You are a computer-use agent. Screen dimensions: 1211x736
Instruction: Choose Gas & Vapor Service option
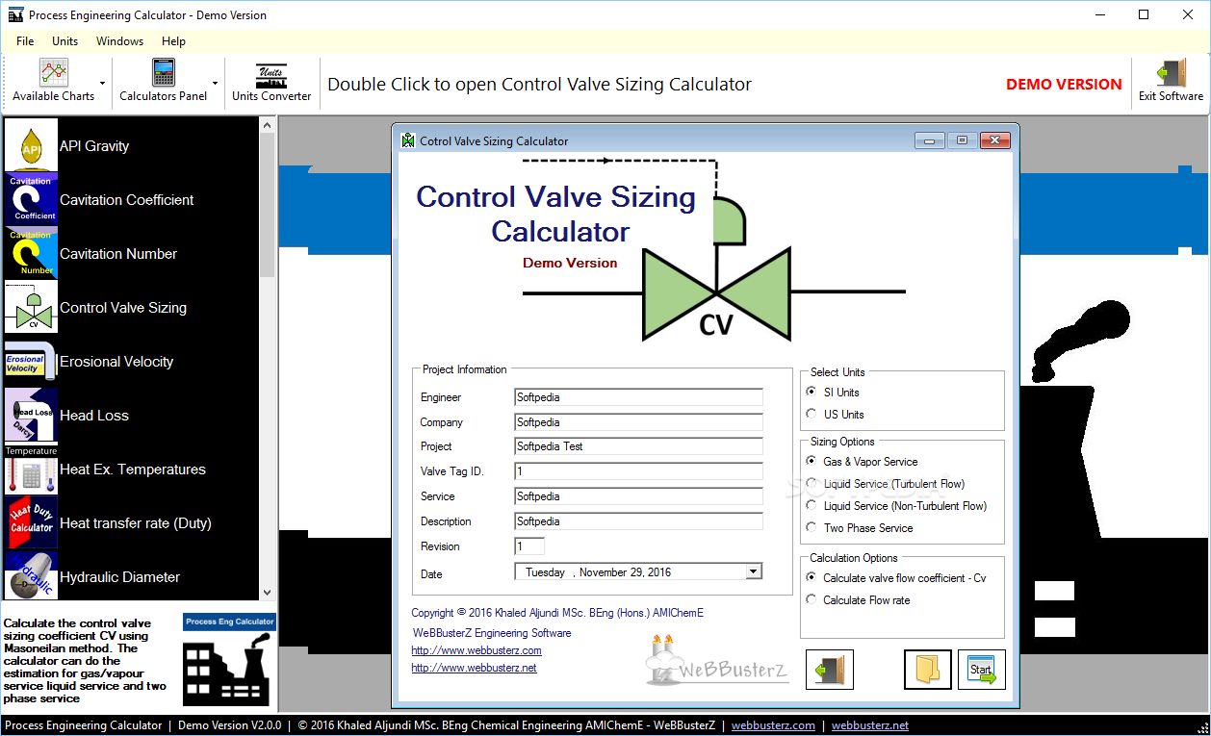(812, 462)
